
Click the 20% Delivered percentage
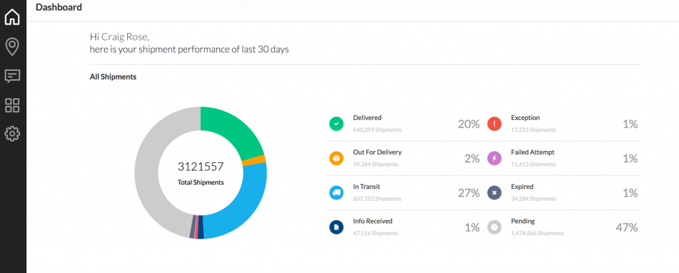click(x=469, y=124)
